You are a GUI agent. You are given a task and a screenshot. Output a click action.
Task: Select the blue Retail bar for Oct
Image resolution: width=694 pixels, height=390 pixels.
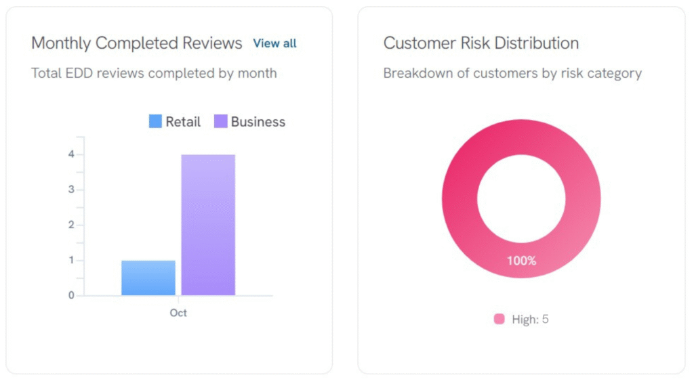(148, 278)
